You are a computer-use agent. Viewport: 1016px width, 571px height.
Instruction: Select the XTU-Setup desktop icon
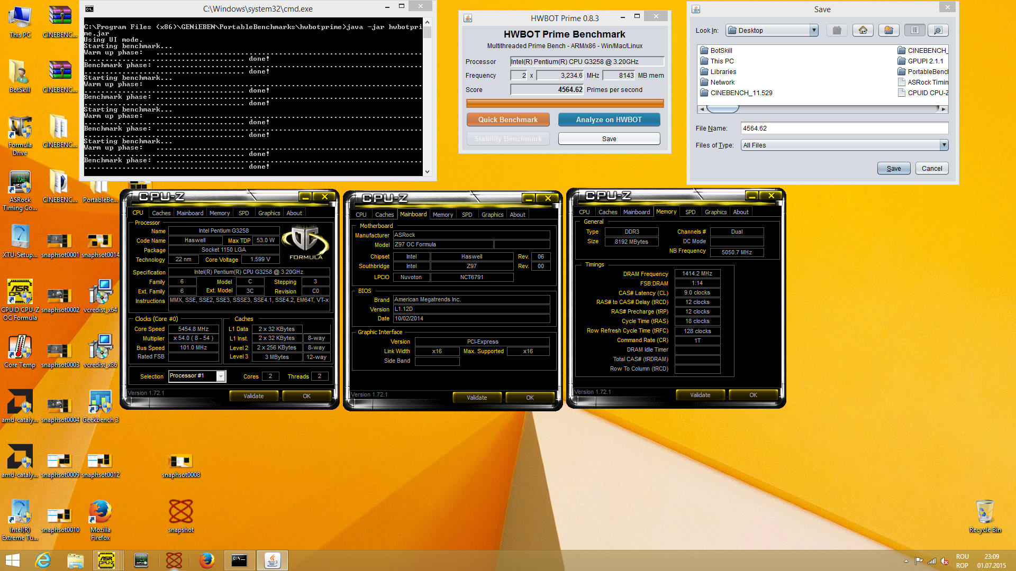[x=20, y=241]
